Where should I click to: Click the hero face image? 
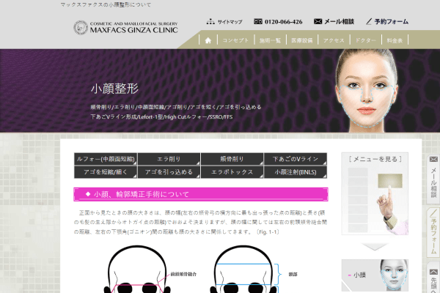[x=367, y=91]
